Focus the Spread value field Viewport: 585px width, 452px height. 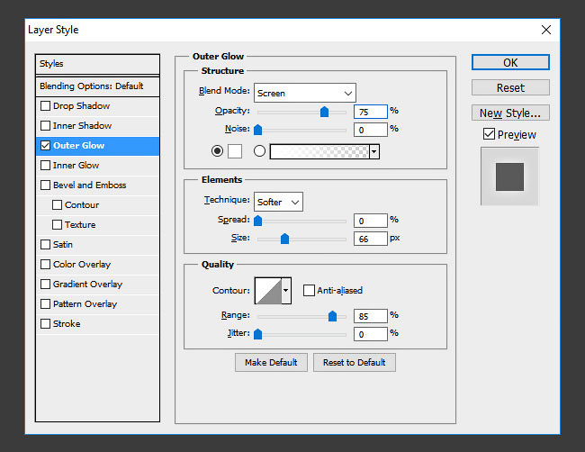pos(371,221)
